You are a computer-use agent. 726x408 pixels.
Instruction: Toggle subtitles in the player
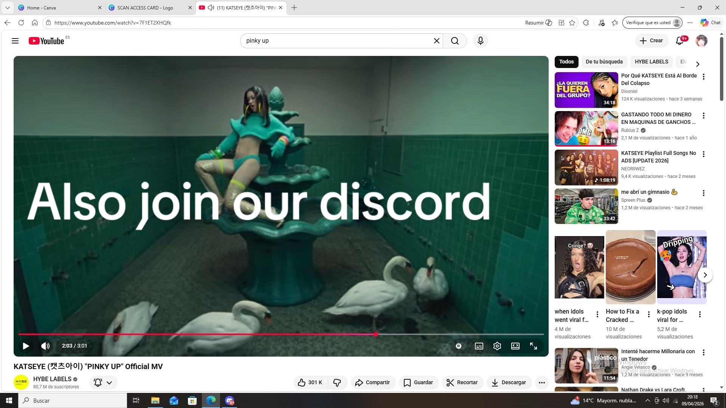479,346
